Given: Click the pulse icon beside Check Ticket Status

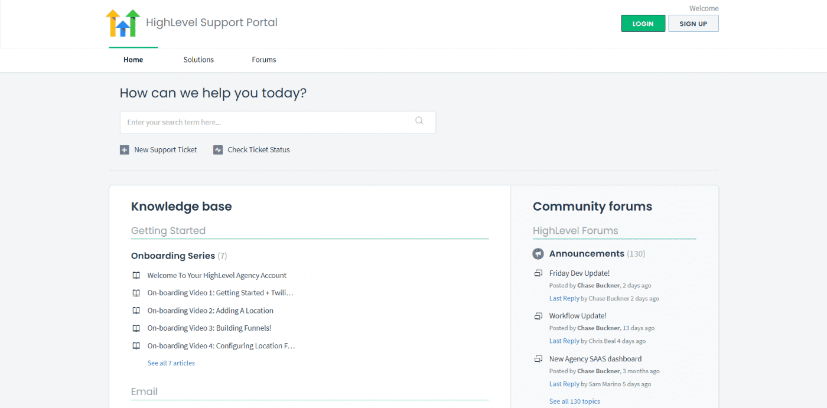Looking at the screenshot, I should 218,150.
